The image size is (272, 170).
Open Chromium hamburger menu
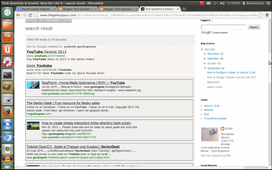[267, 15]
